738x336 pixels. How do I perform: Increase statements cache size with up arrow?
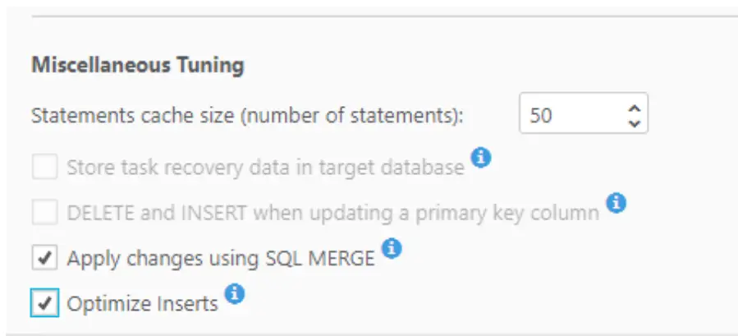coord(633,108)
